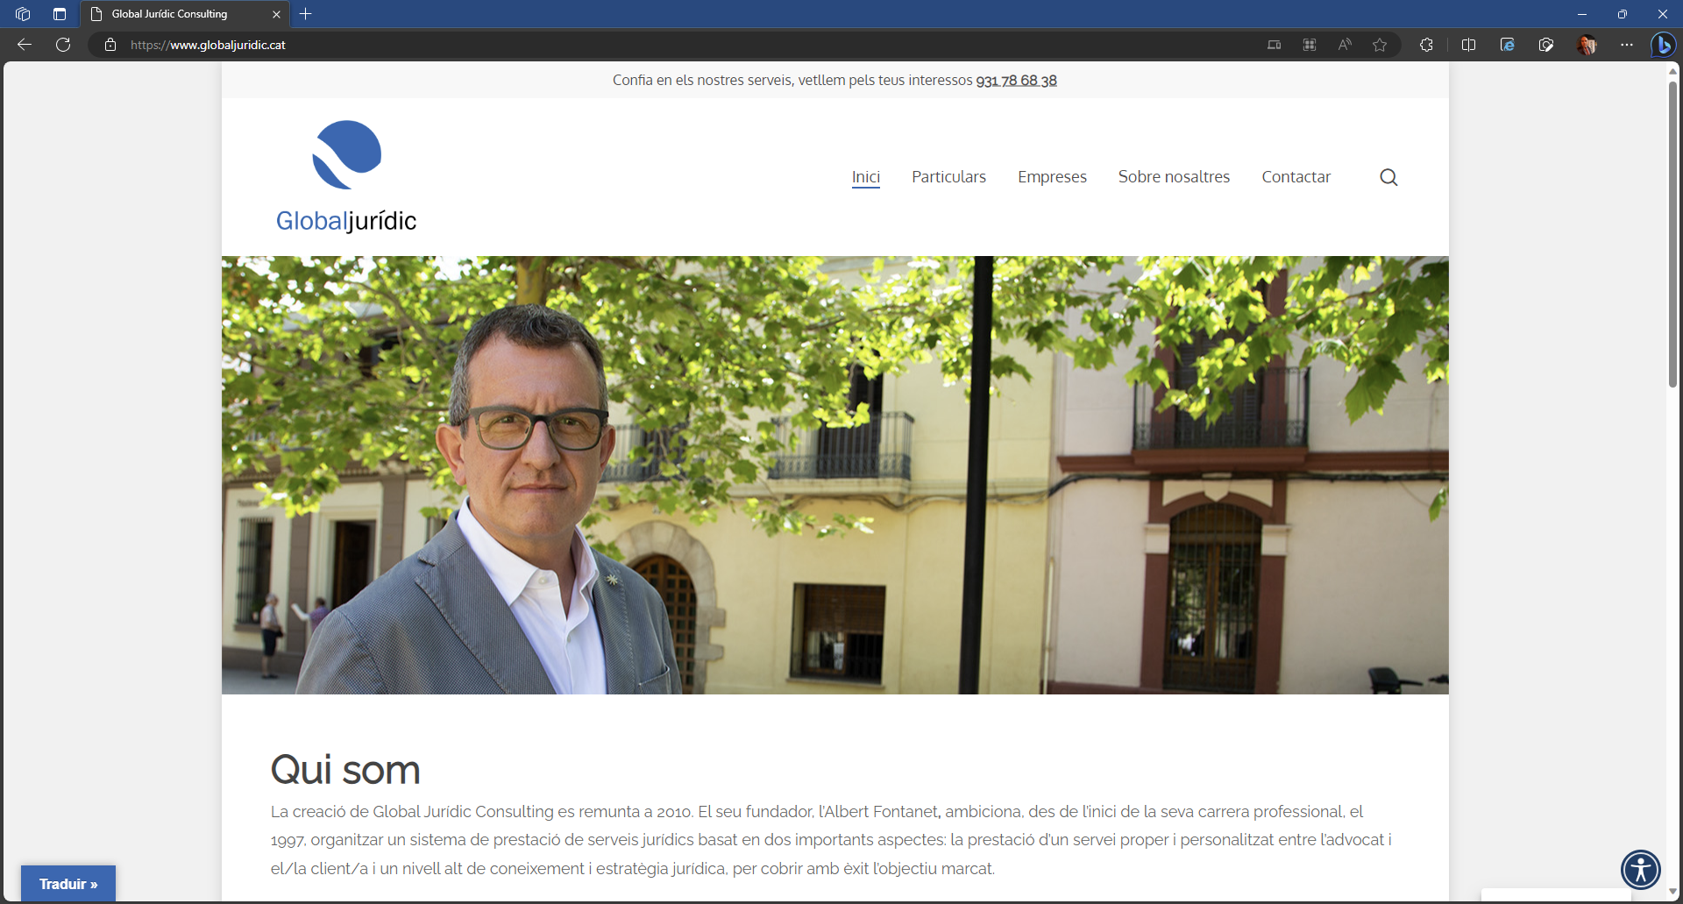Open the Bing Copilot sidebar
This screenshot has height=904, width=1683.
[x=1663, y=45]
